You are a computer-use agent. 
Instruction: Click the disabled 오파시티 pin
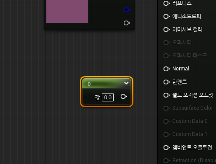click(x=167, y=42)
